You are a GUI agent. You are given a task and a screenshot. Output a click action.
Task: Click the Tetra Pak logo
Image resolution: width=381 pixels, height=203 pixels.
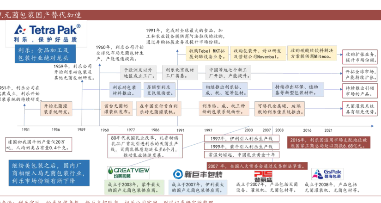pyautogui.click(x=46, y=34)
